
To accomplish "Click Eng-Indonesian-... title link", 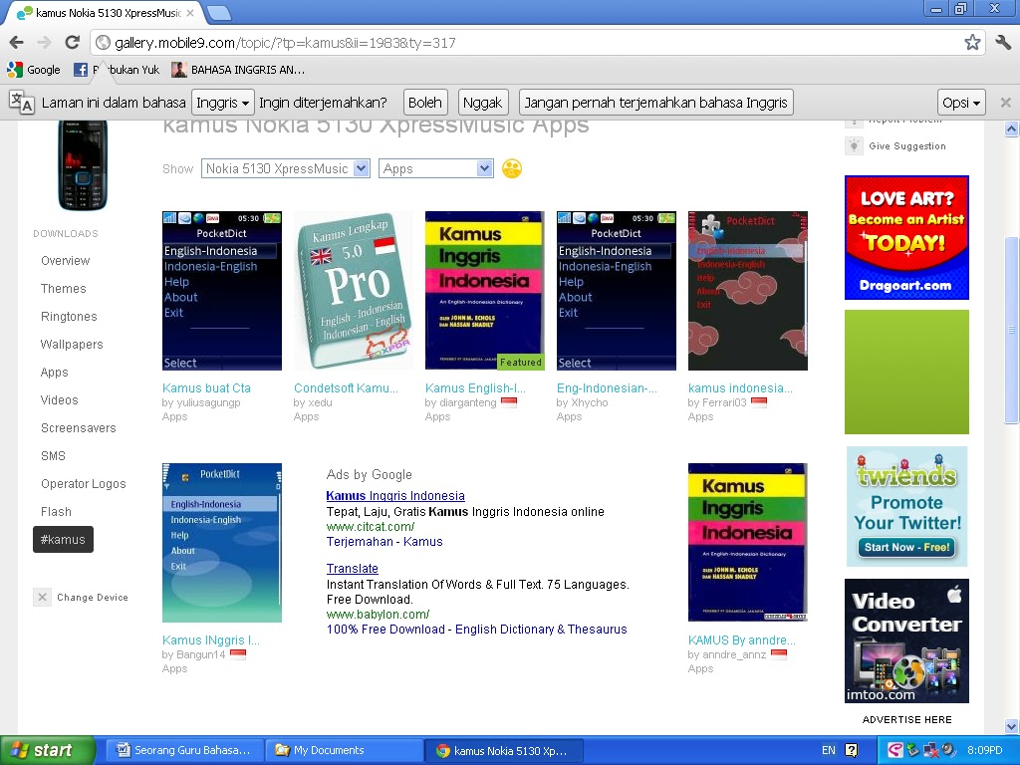I will pos(607,388).
